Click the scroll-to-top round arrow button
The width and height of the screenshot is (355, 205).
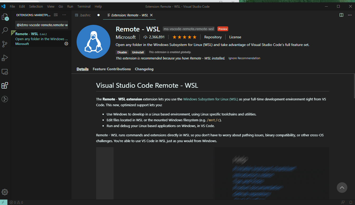coord(342,188)
